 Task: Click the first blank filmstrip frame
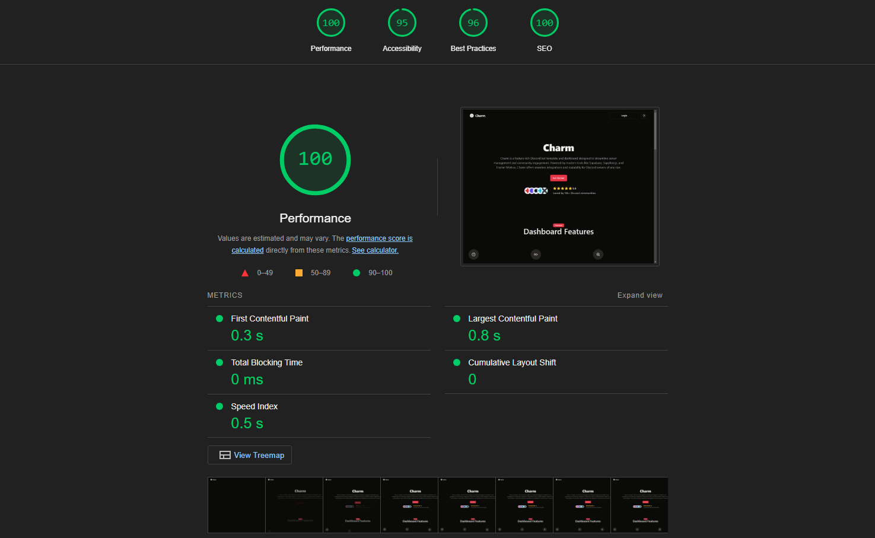236,505
